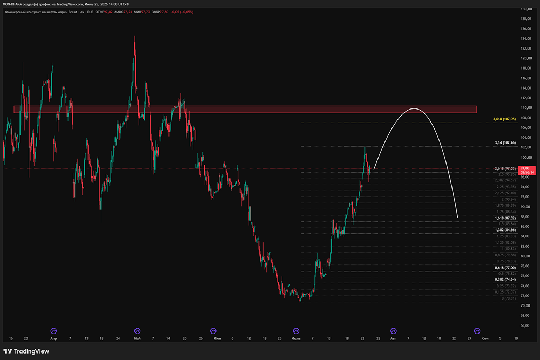Click the 110,00 mark on the price axis
Viewport: 540px width, 360px height.
tap(526, 108)
